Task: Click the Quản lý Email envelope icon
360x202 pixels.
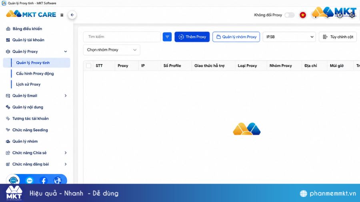Action: coord(8,96)
